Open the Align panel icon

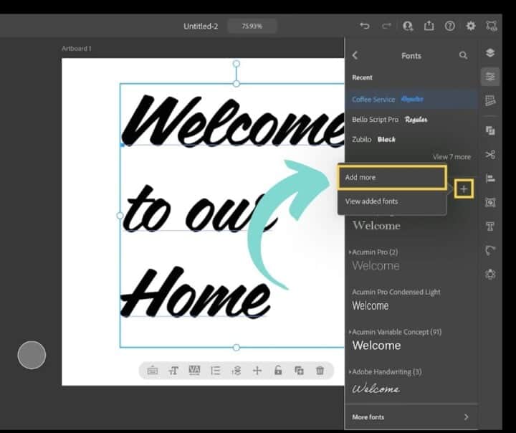[x=490, y=179]
